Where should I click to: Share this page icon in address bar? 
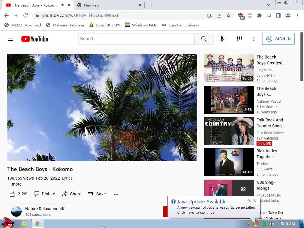[219, 15]
